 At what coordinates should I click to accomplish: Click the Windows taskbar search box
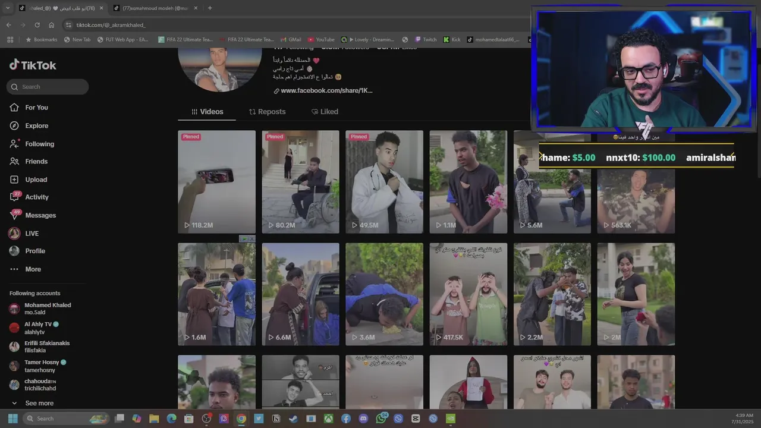point(67,418)
